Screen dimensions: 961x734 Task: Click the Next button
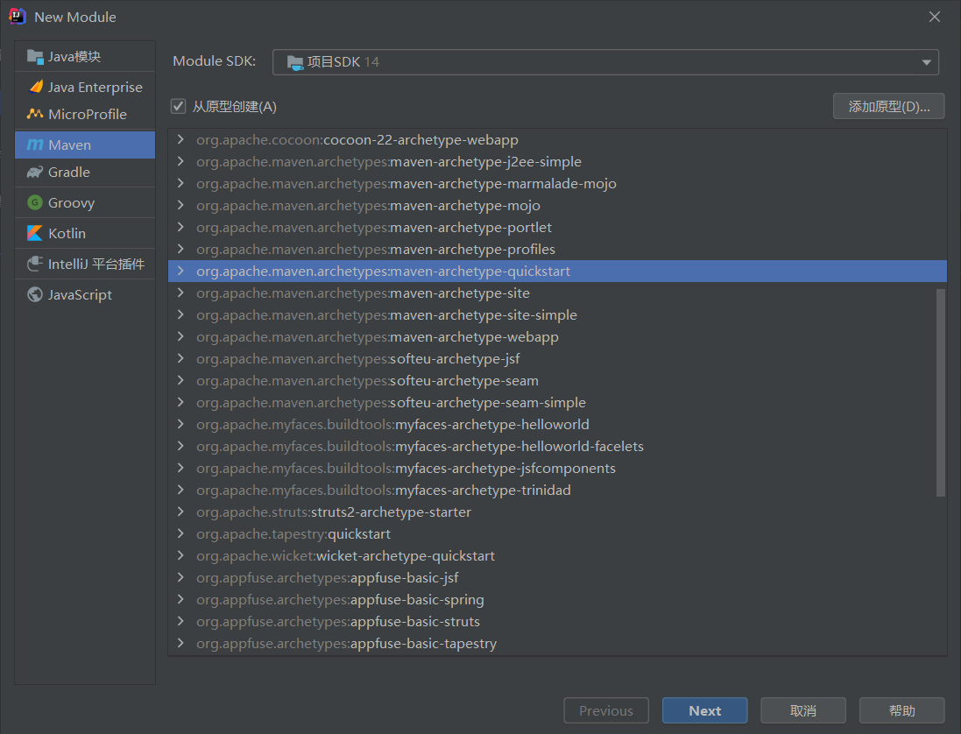704,710
